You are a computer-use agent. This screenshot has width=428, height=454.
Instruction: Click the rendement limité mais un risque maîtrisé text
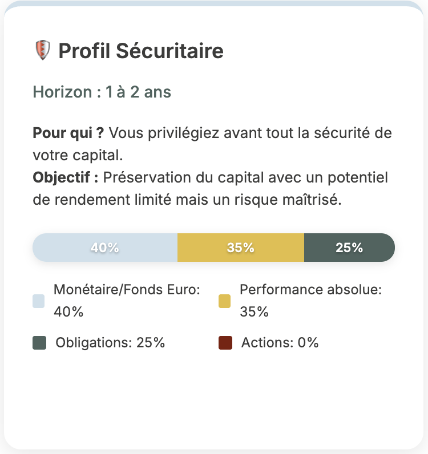(x=198, y=200)
